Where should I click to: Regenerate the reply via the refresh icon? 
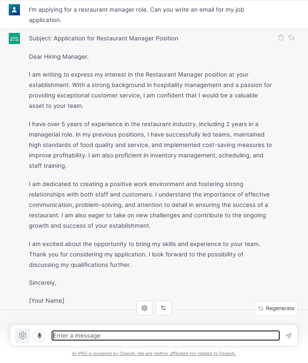[x=291, y=37]
